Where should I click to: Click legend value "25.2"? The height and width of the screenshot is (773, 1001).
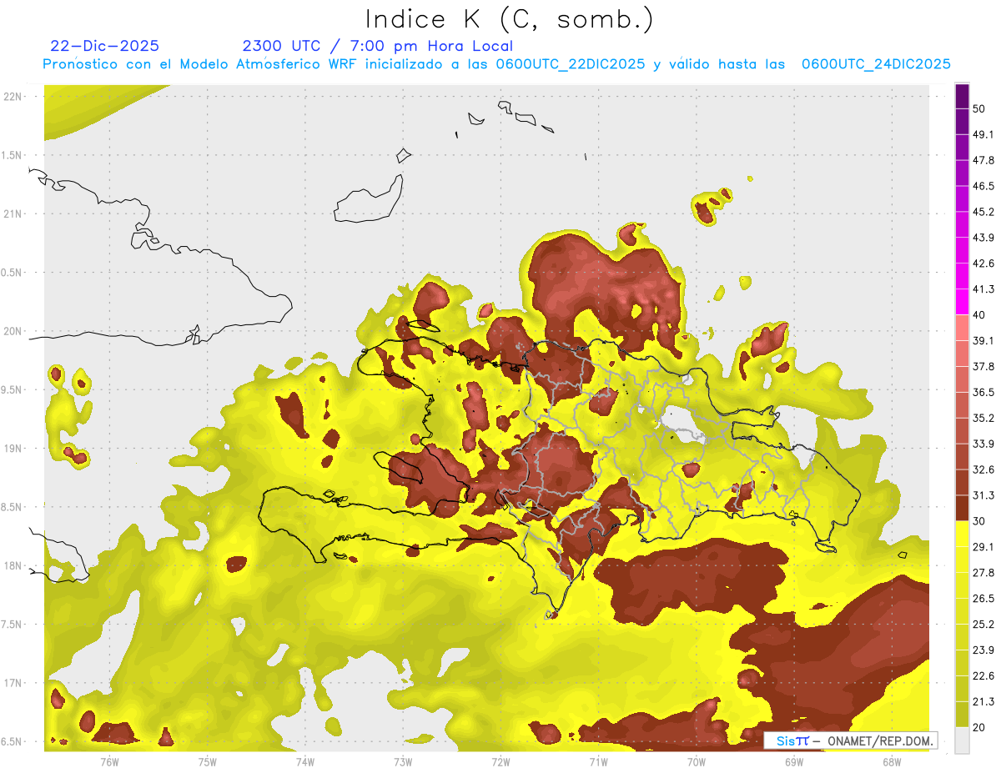[x=983, y=625]
